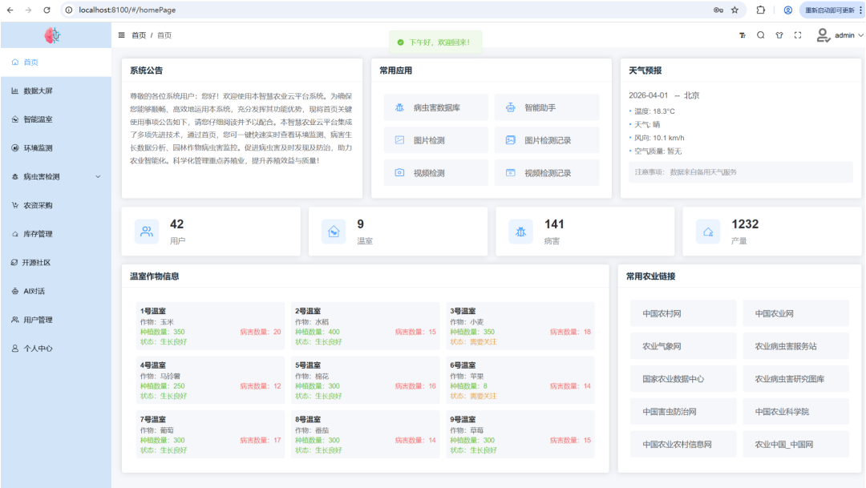Click 病虫害检测 bug icon in sidebar

[x=15, y=176]
